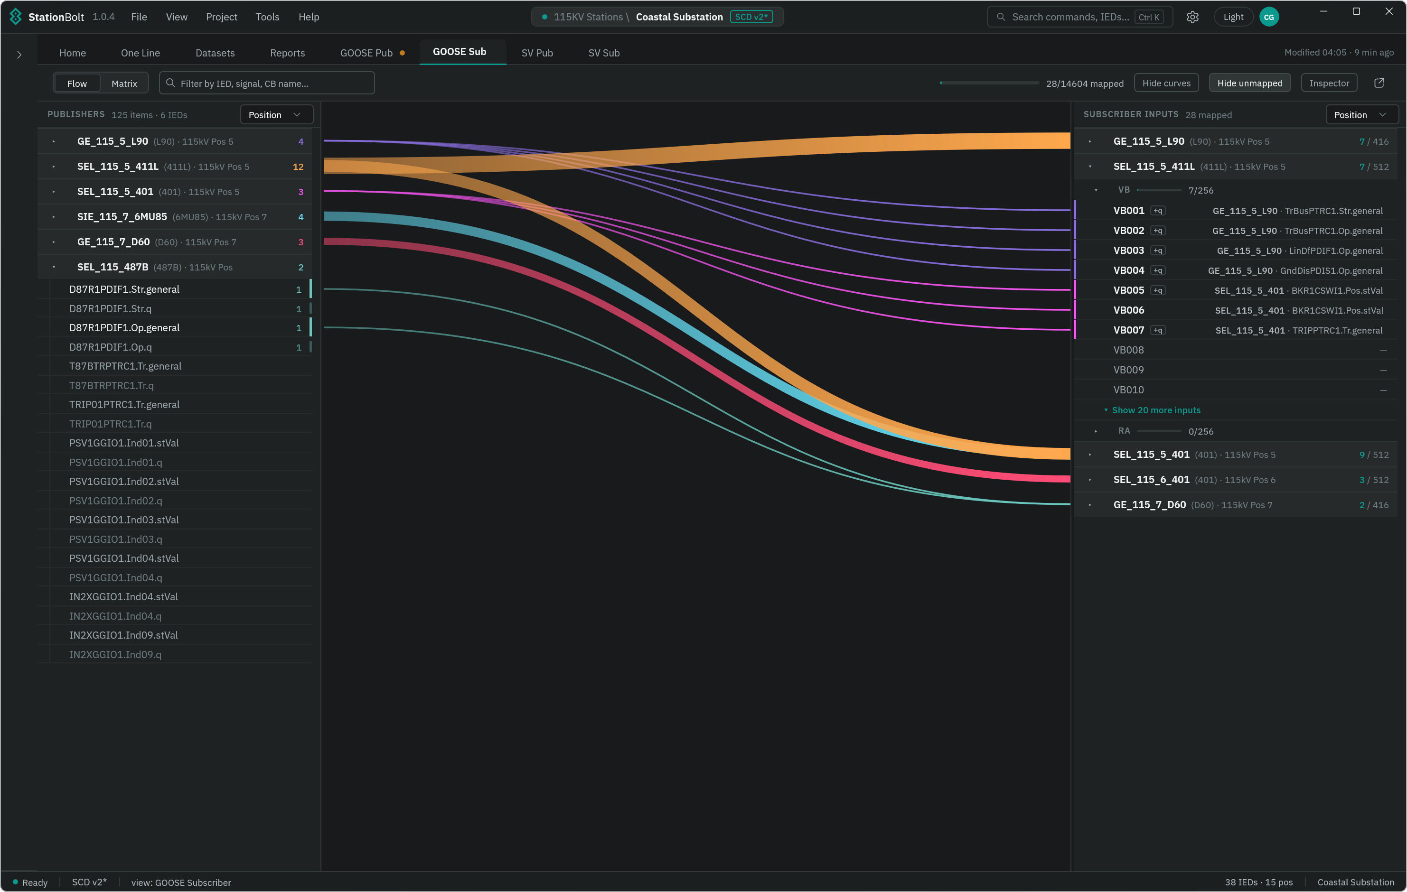Image resolution: width=1407 pixels, height=892 pixels.
Task: Click the +q badge on VB007
Action: (1157, 331)
